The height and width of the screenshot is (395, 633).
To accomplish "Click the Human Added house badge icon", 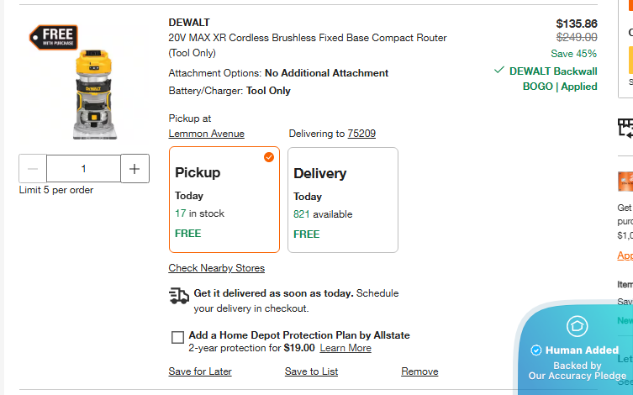I will (578, 326).
